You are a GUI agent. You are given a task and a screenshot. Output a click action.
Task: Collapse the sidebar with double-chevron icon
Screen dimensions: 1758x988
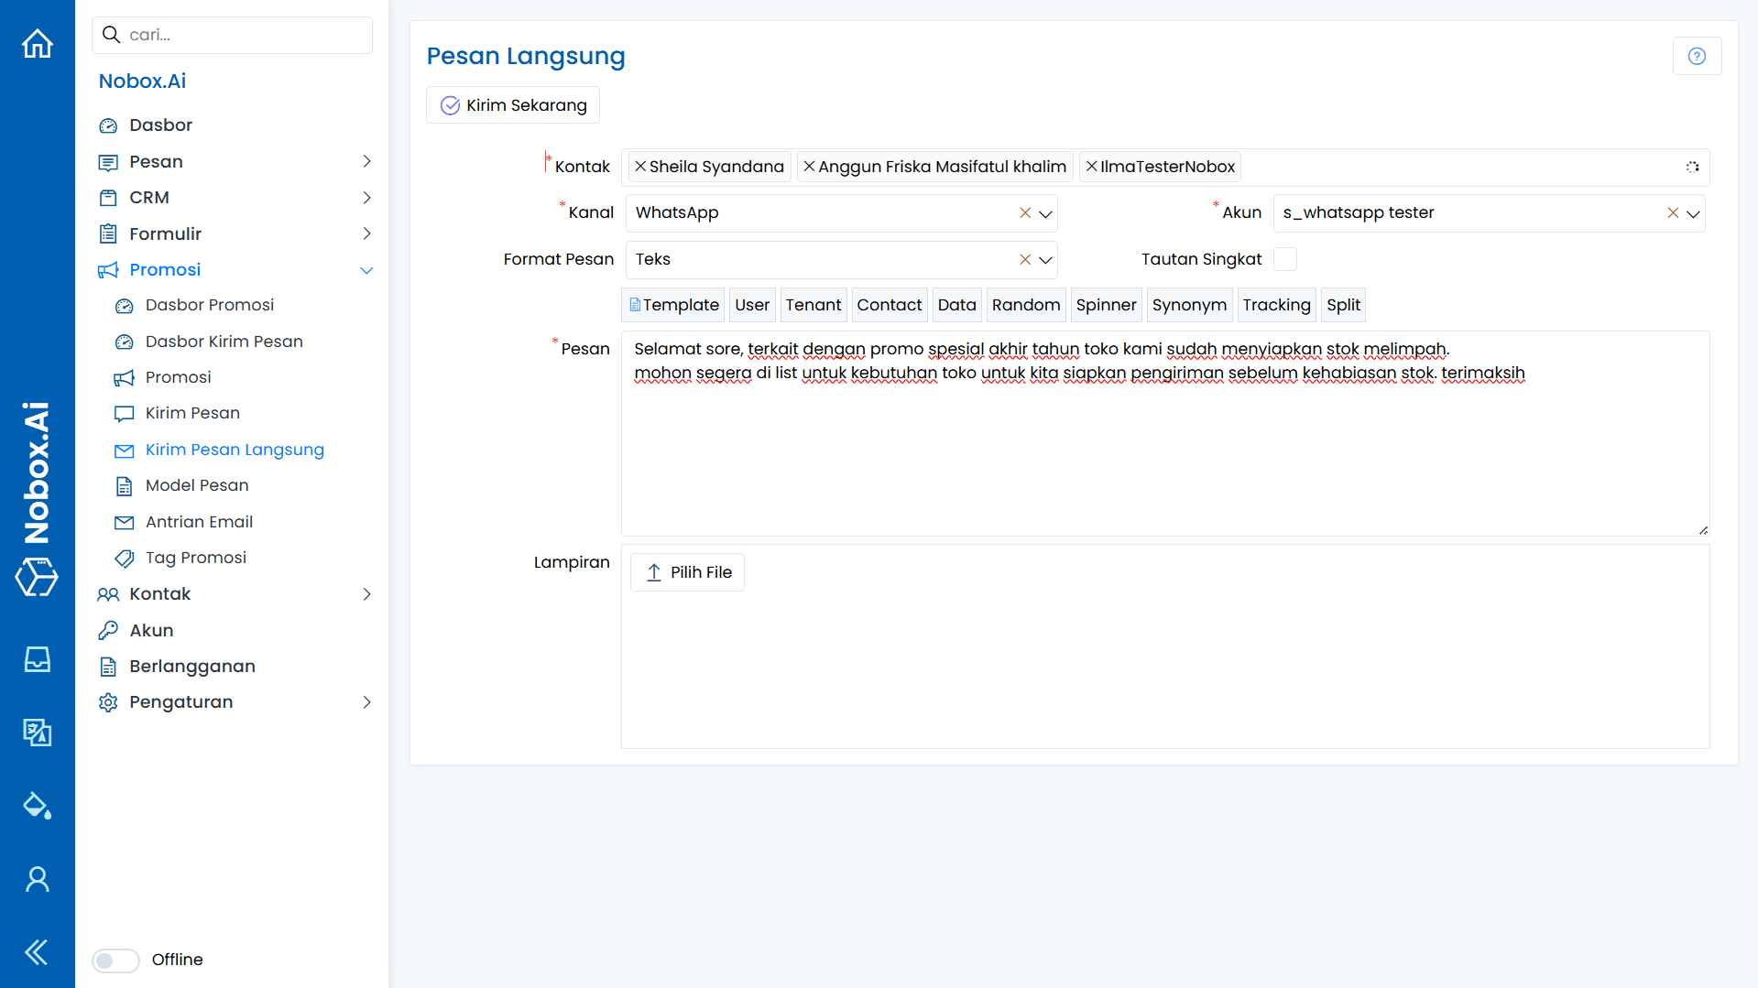coord(37,952)
